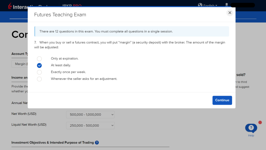Select the 'Only at expiration' answer

39,59
